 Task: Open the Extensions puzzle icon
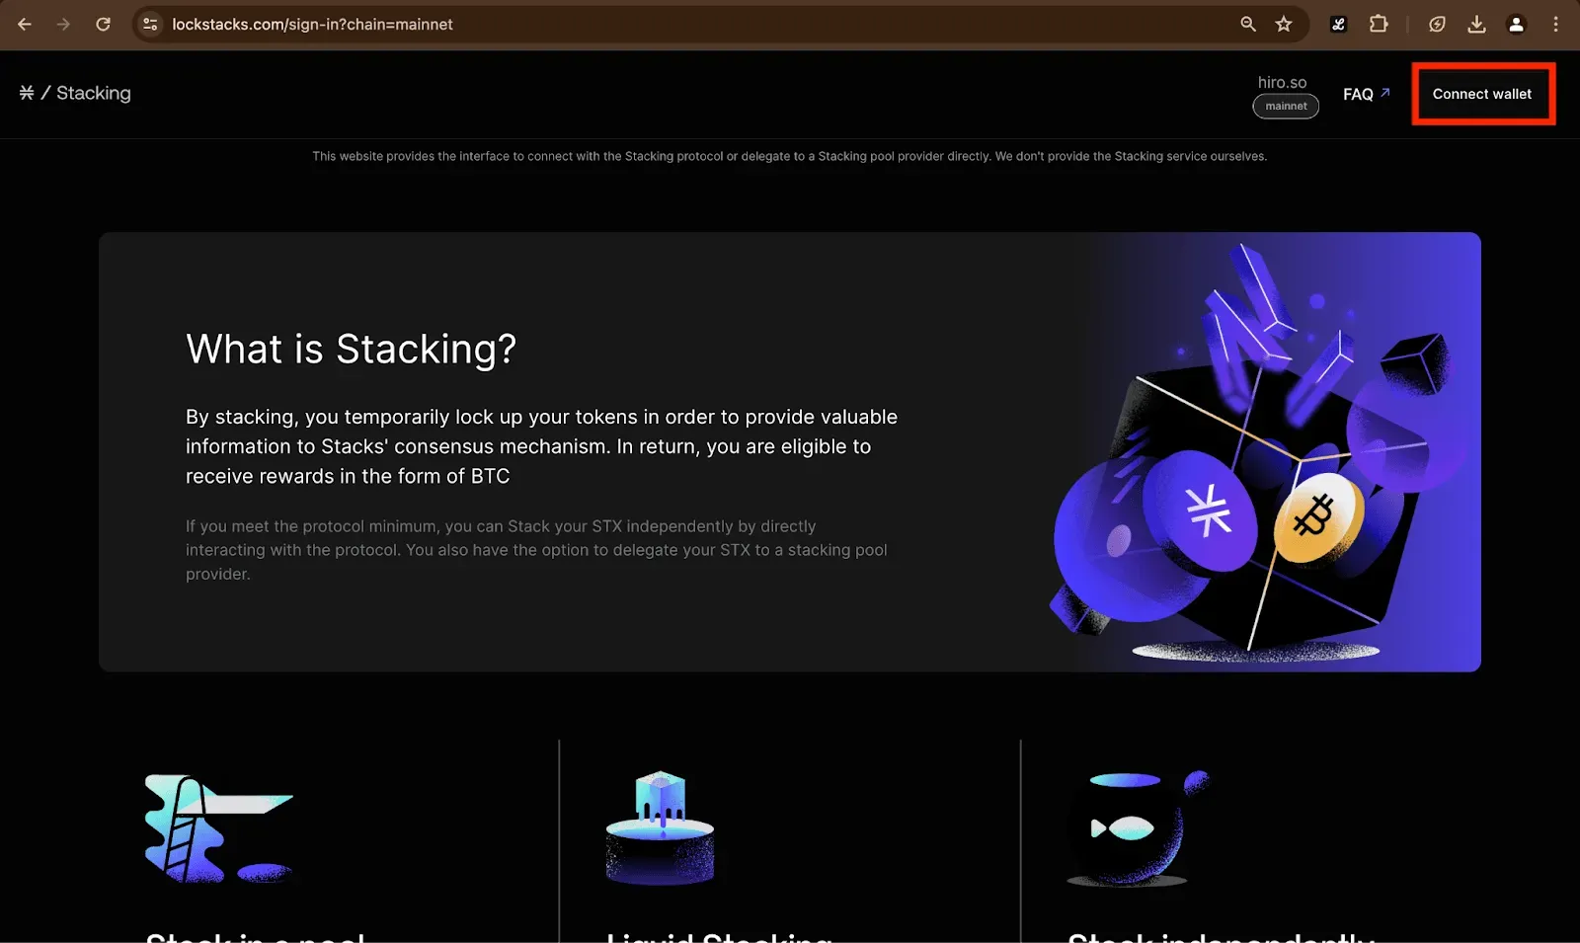(x=1379, y=24)
